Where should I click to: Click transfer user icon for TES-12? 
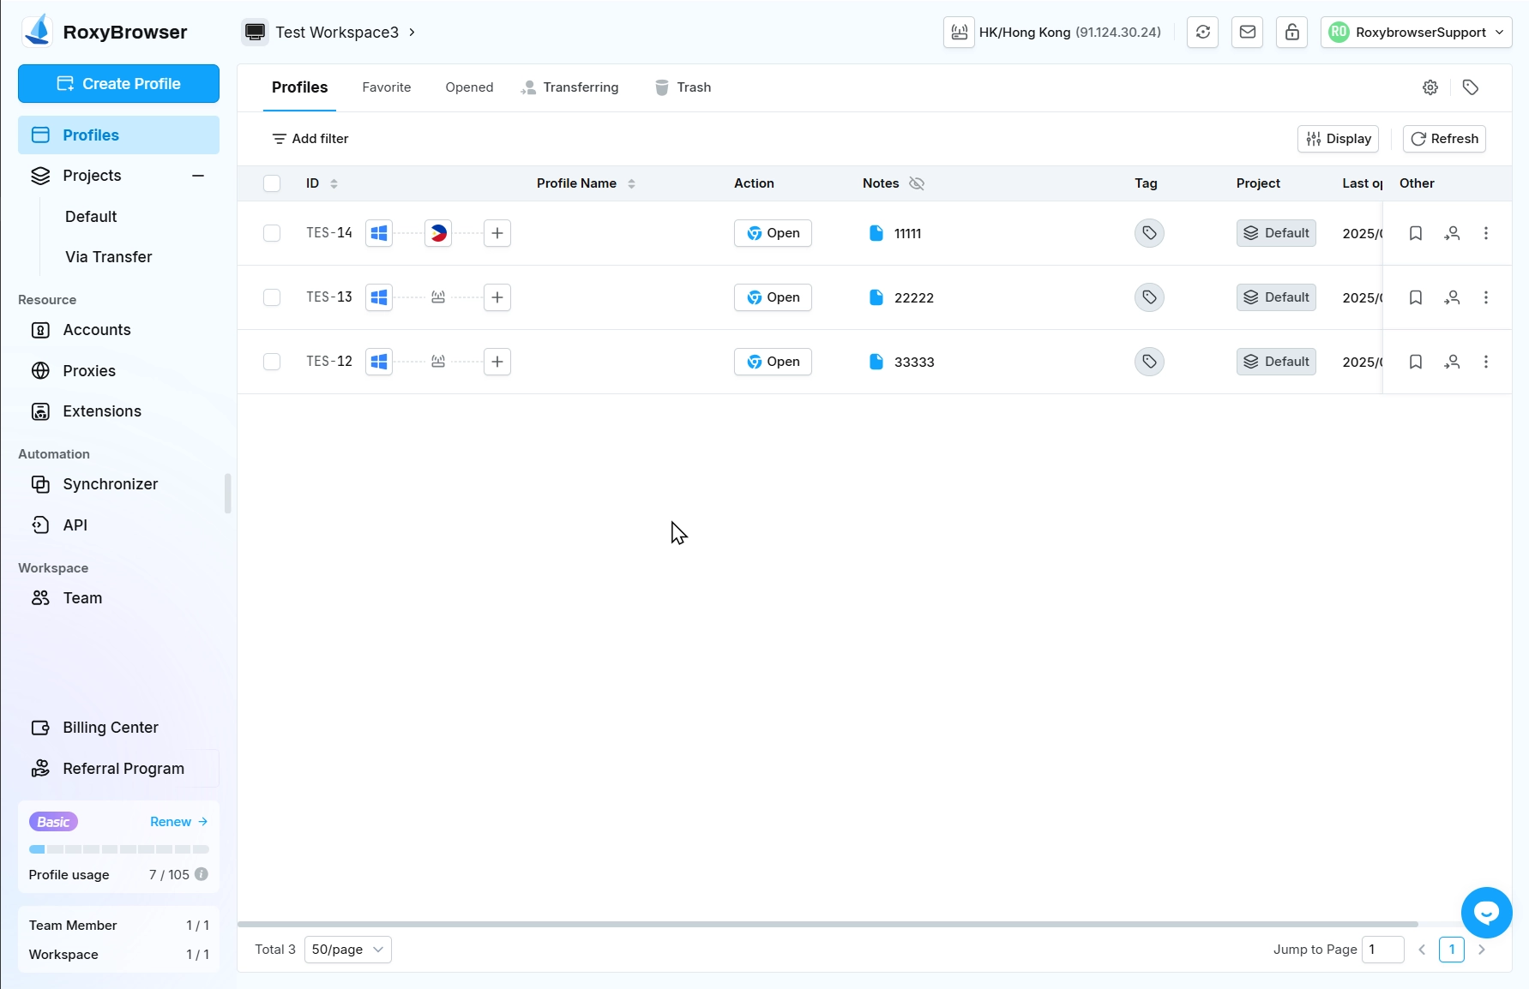[x=1452, y=362]
